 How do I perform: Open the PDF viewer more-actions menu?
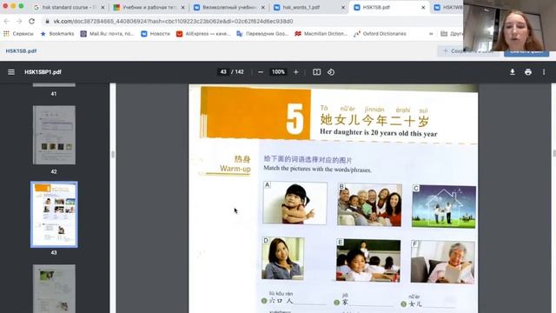tap(544, 72)
